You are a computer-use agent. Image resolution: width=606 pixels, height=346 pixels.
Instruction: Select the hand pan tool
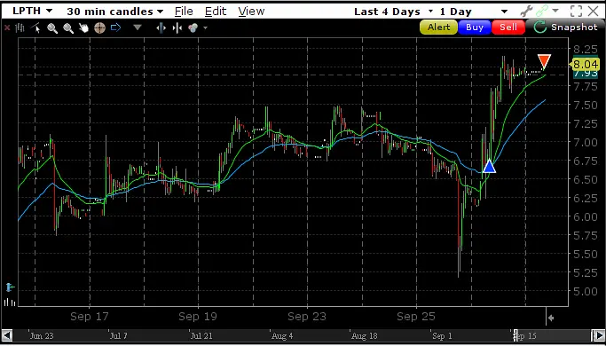(83, 28)
